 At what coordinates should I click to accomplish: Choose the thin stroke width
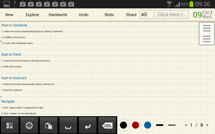click(172, 125)
